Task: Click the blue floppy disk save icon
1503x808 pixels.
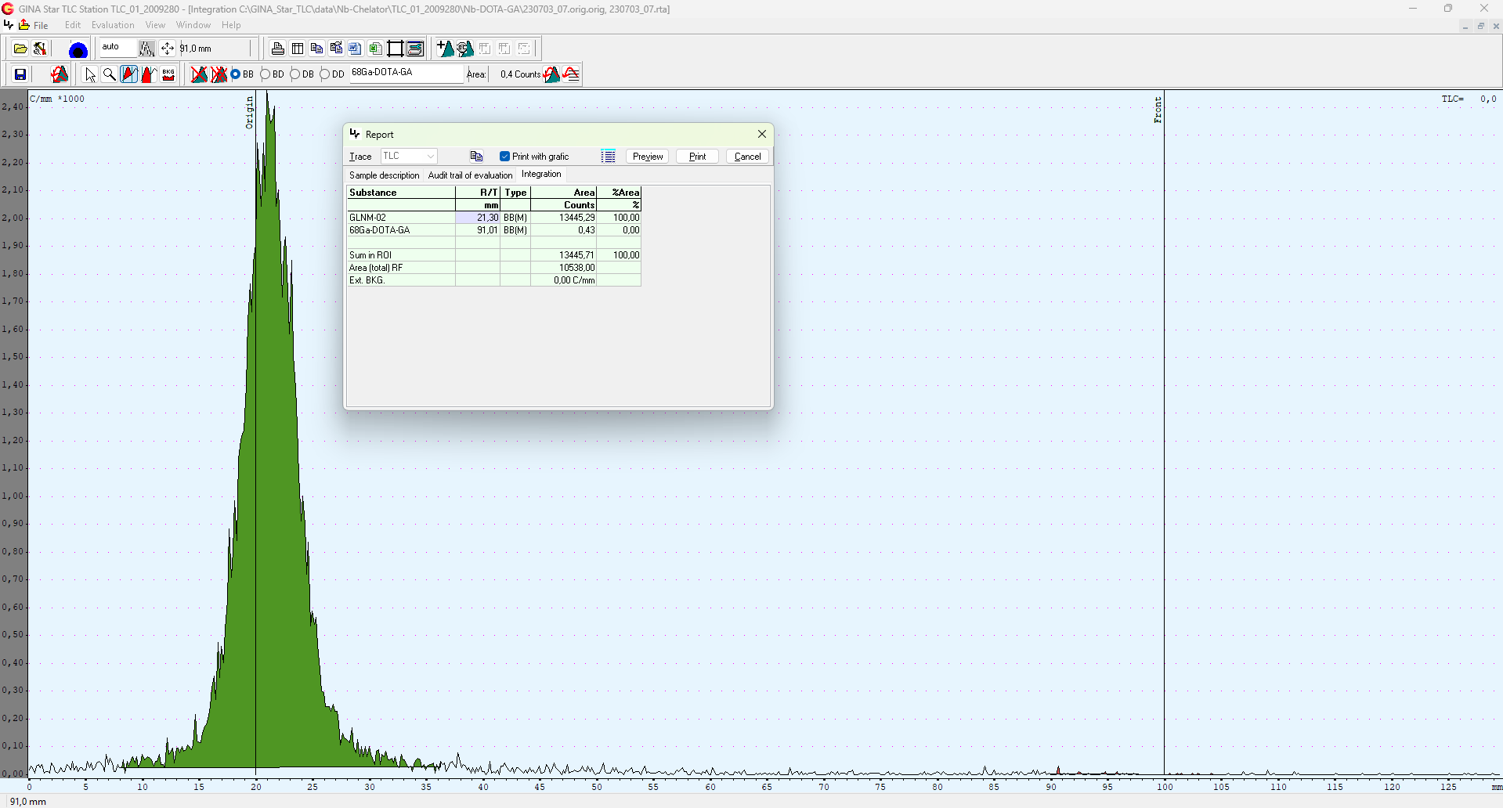Action: [20, 74]
